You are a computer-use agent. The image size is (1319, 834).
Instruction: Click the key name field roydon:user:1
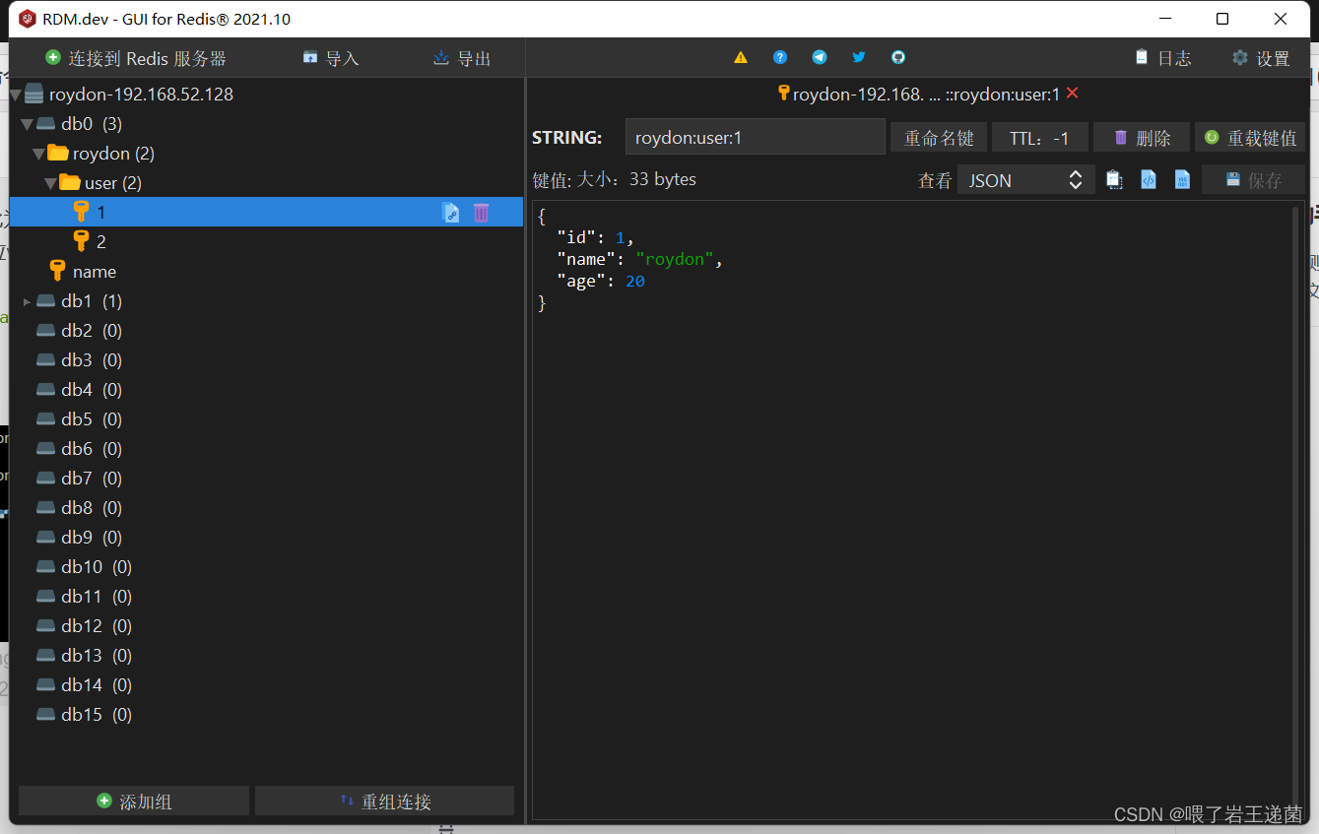pos(756,138)
